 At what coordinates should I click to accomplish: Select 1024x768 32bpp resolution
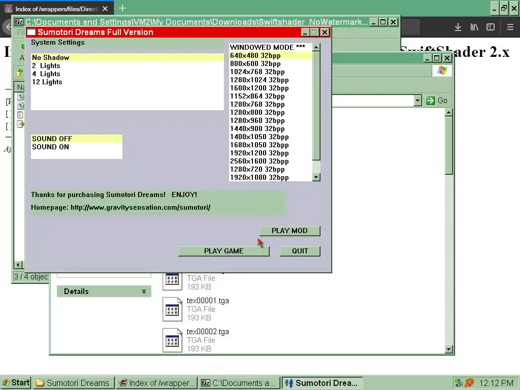click(271, 72)
